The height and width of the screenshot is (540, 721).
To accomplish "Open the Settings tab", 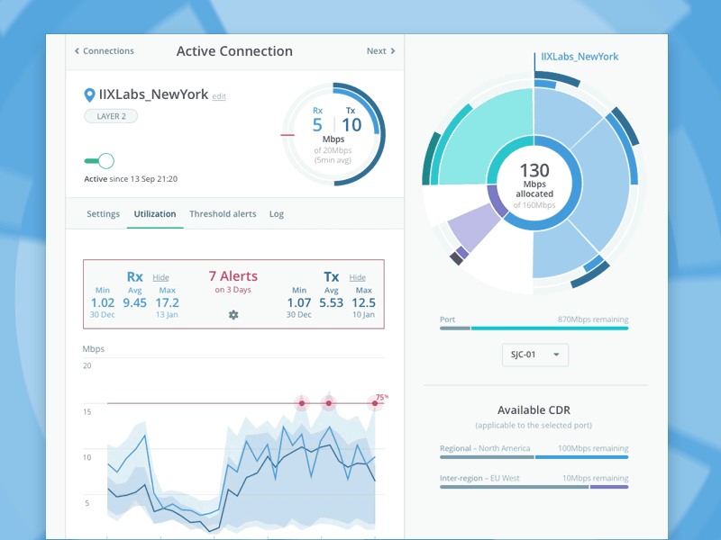I will 103,214.
